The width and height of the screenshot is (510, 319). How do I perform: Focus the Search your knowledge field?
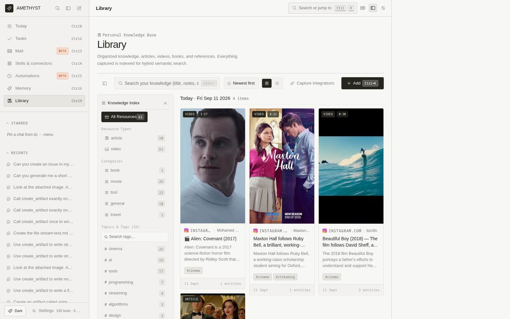pyautogui.click(x=167, y=83)
